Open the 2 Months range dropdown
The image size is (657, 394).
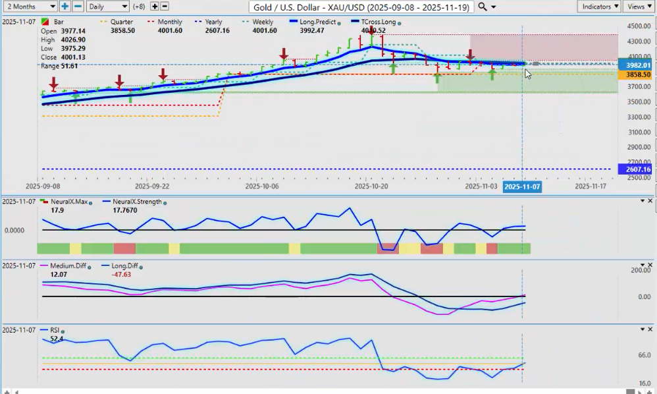(x=30, y=6)
